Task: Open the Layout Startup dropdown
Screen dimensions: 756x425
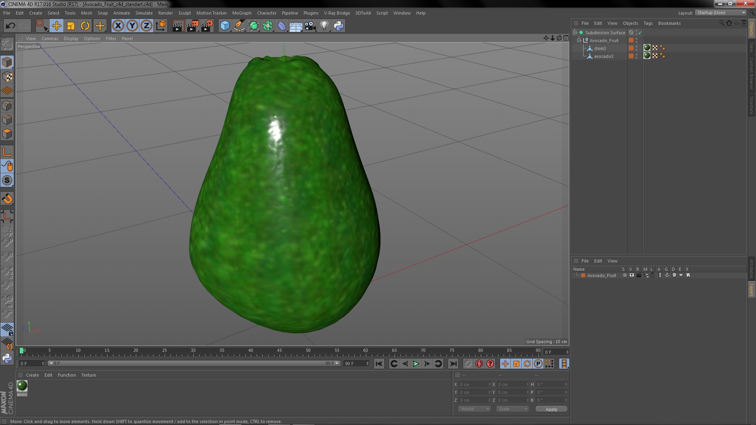Action: [721, 13]
